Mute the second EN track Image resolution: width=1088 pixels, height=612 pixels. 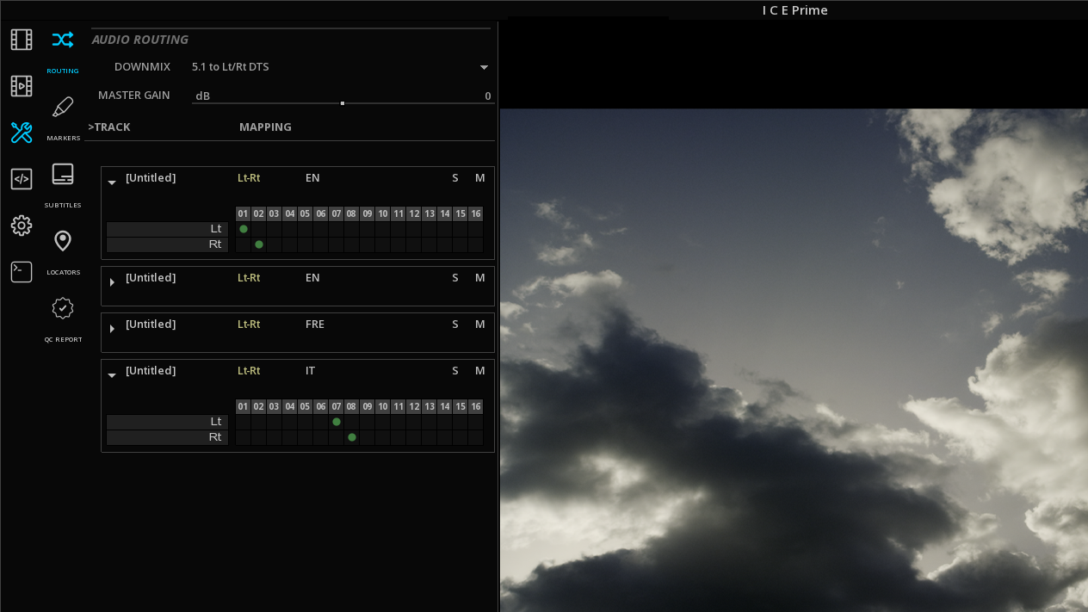click(x=480, y=278)
